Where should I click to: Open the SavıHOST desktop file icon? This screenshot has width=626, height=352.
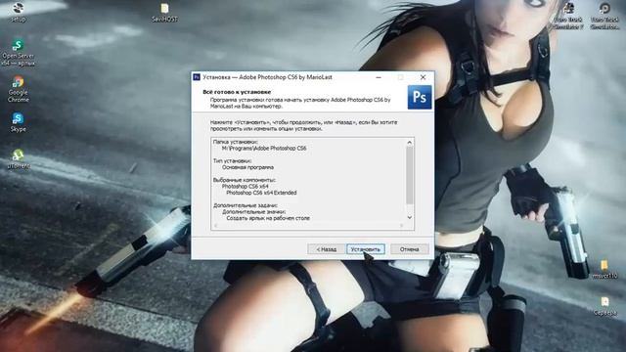[164, 12]
